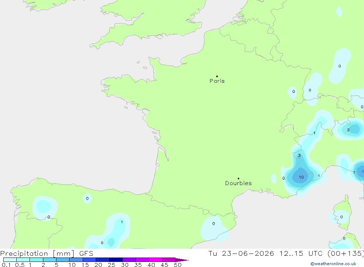364x267 pixels.
Task: Pick the 20–25 mm legend swatch
Action: point(103,260)
